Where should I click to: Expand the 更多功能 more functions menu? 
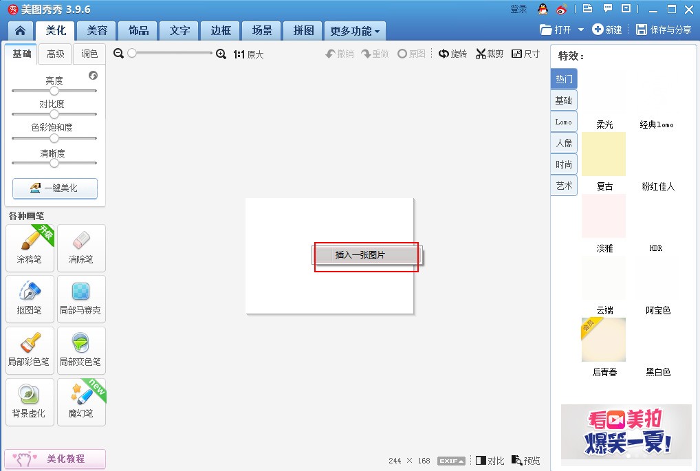(x=355, y=31)
